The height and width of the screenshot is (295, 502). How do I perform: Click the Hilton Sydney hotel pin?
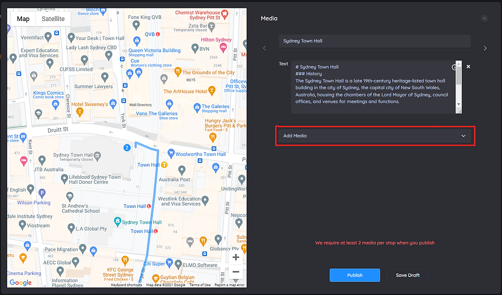(x=223, y=47)
